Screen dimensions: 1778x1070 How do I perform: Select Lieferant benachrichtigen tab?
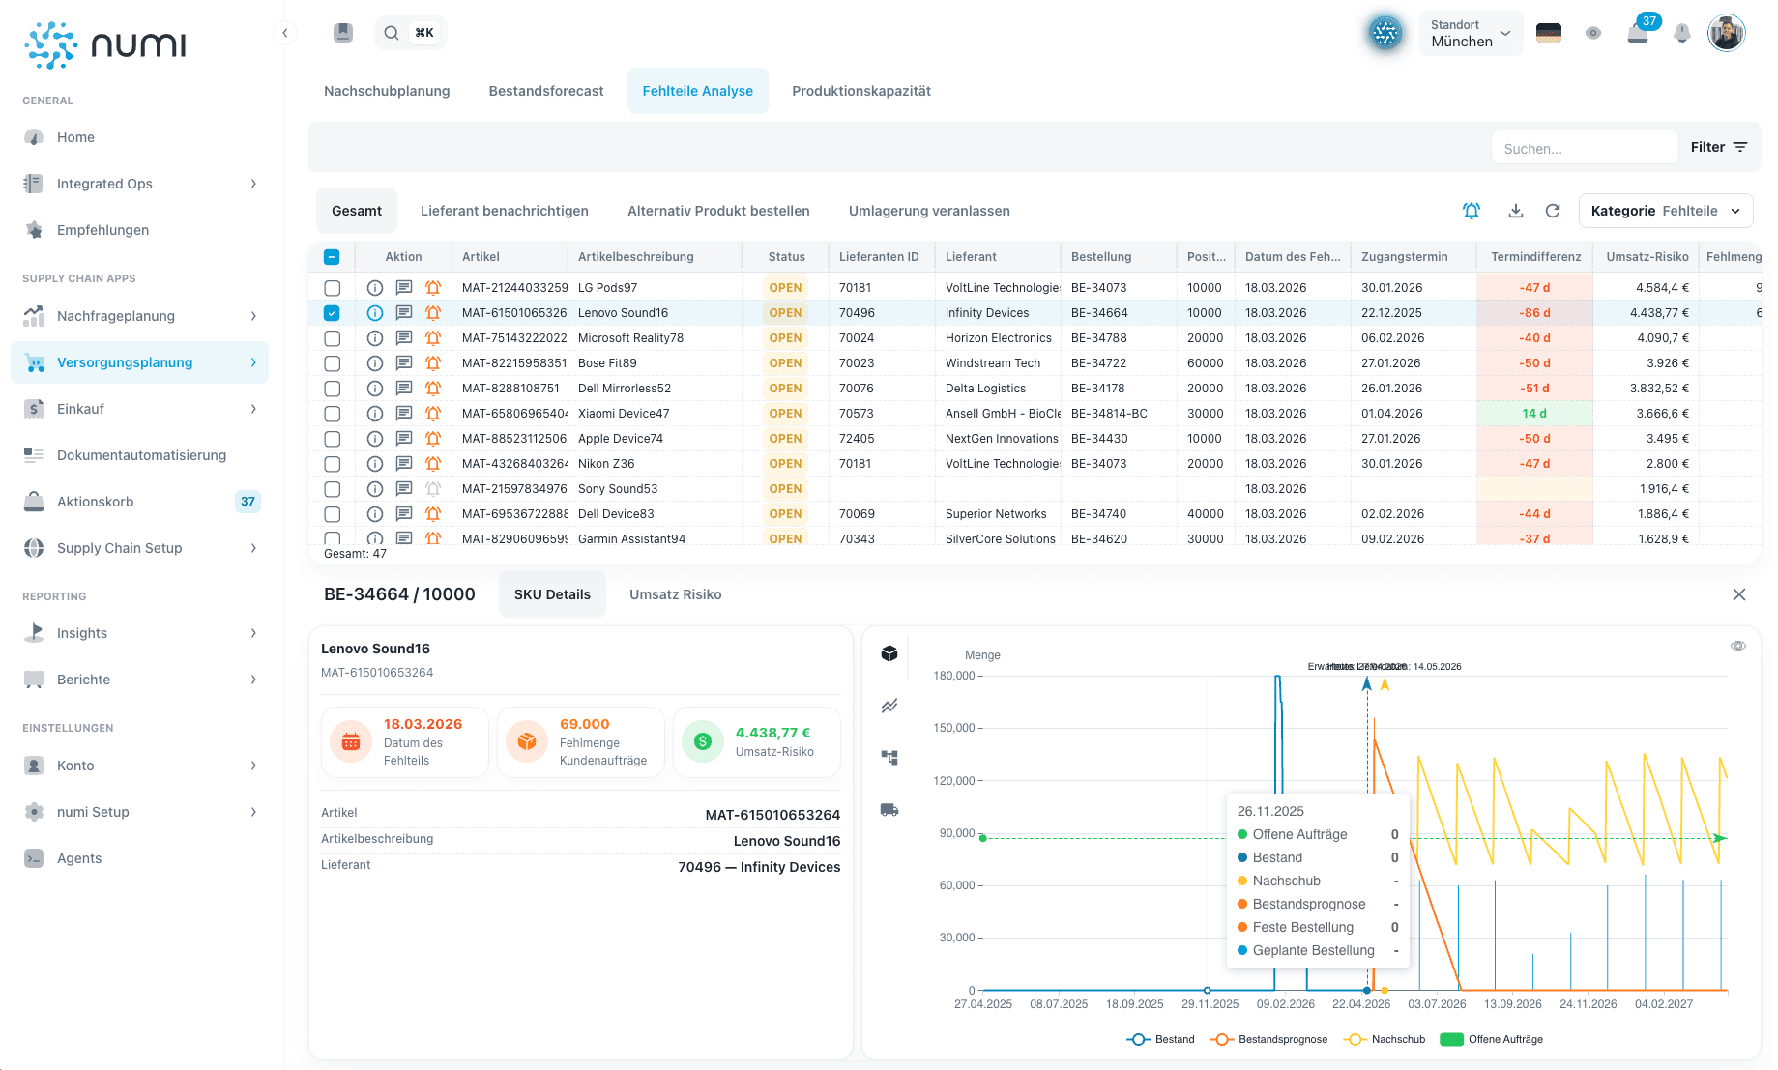505,211
